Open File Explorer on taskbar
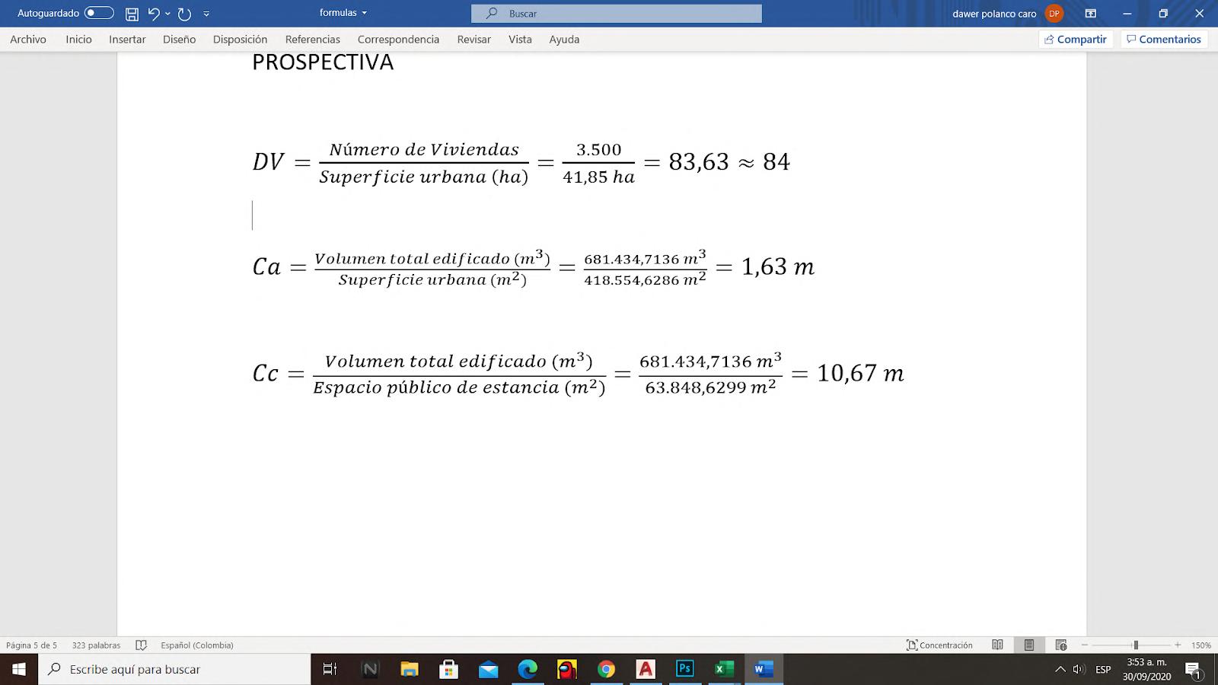 point(410,669)
